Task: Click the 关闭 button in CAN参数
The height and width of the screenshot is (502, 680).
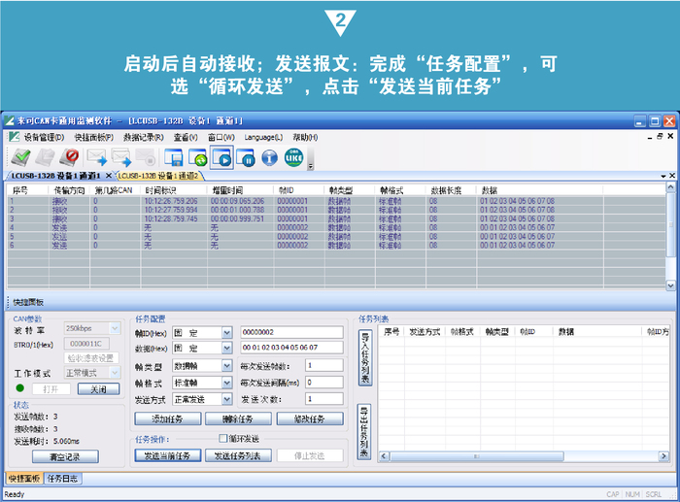Action: [98, 388]
